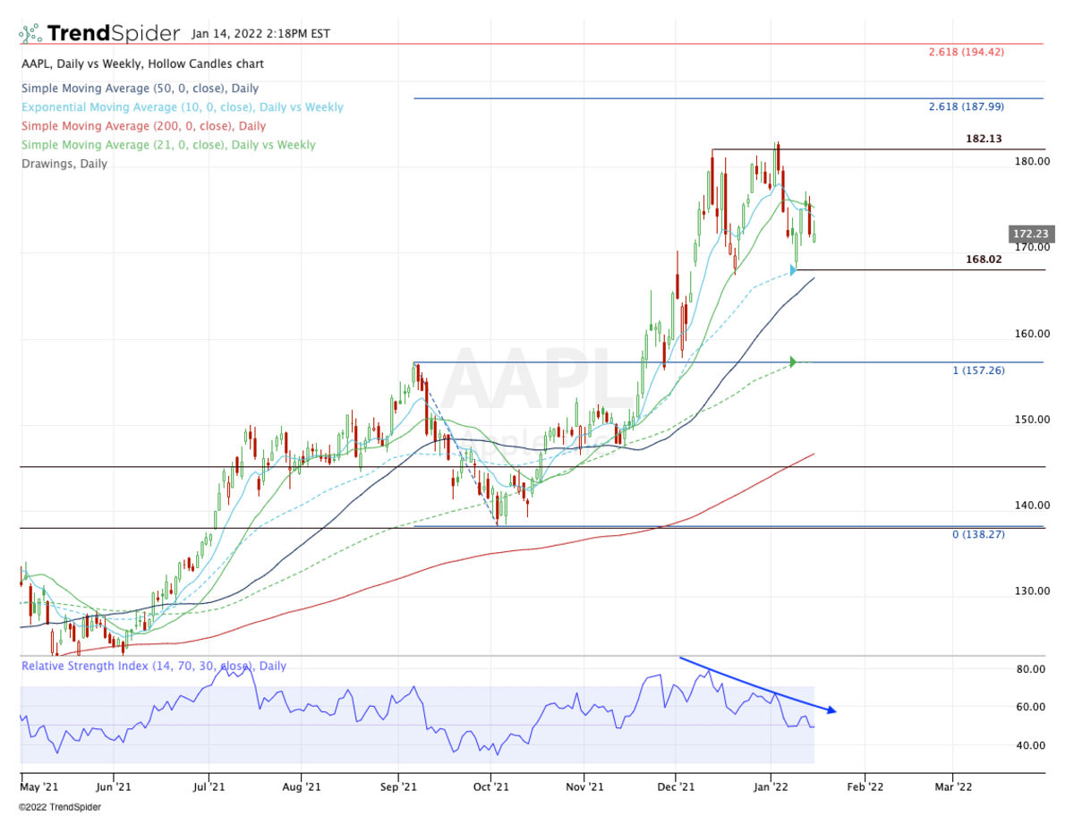Click the 'AAPL, Daily vs Weekly, Hollow Candles chart' title
Screen dimensions: 1074x816
[x=142, y=64]
